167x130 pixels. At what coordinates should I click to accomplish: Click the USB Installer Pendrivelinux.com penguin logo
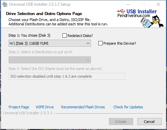[x=140, y=18]
